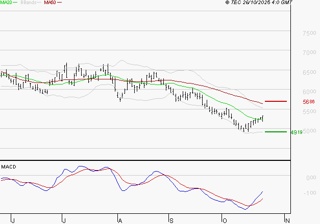
Task: Click the MA20 legend label
Action: pyautogui.click(x=6, y=3)
